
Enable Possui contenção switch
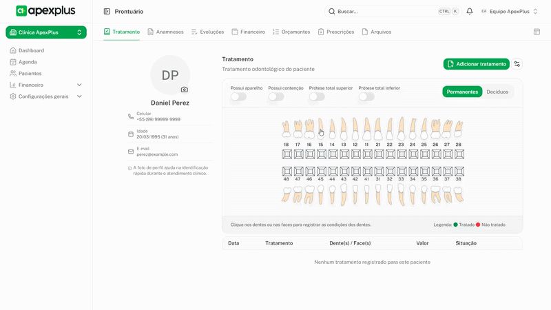[x=276, y=97]
